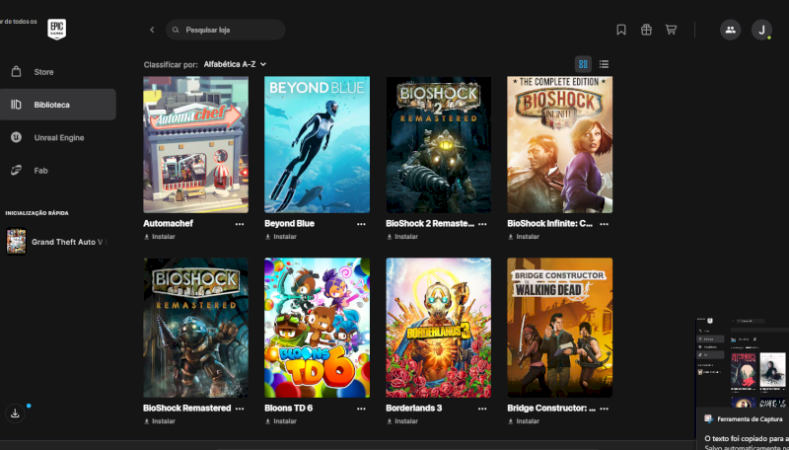Click the Automachef cover art
Viewport: 789px width, 450px height.
(x=195, y=144)
